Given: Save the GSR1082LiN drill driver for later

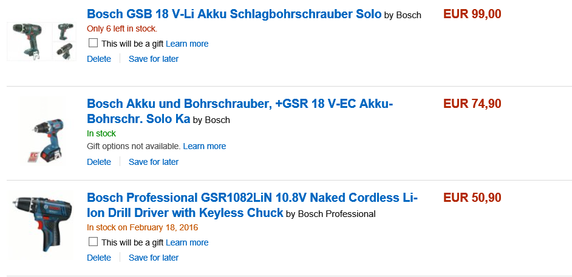Looking at the screenshot, I should point(154,258).
